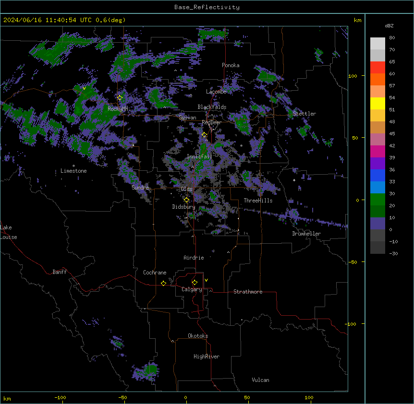Click the HighRiver label
Image resolution: width=414 pixels, height=404 pixels.
(207, 356)
